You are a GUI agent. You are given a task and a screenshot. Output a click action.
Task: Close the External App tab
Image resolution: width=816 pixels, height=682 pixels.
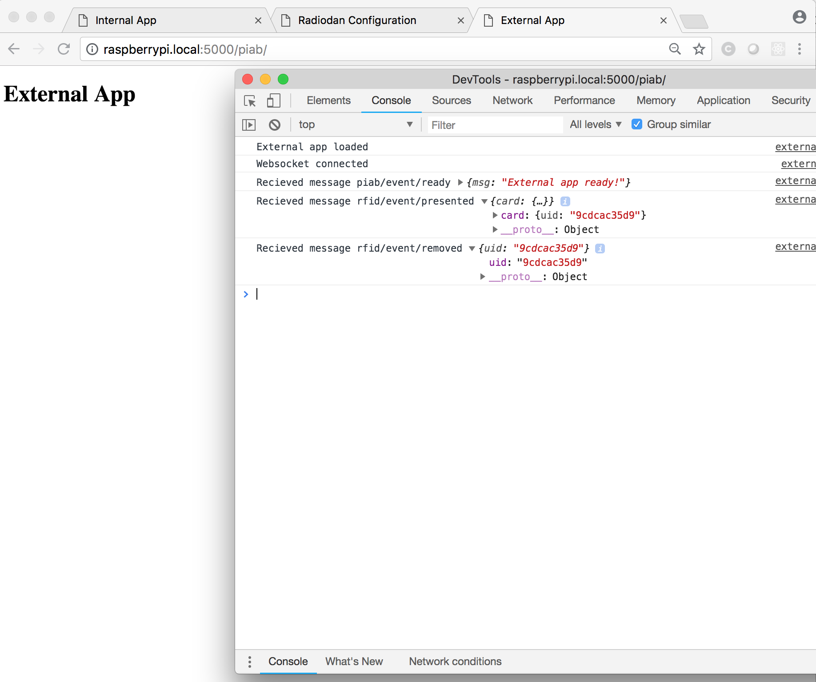(663, 20)
